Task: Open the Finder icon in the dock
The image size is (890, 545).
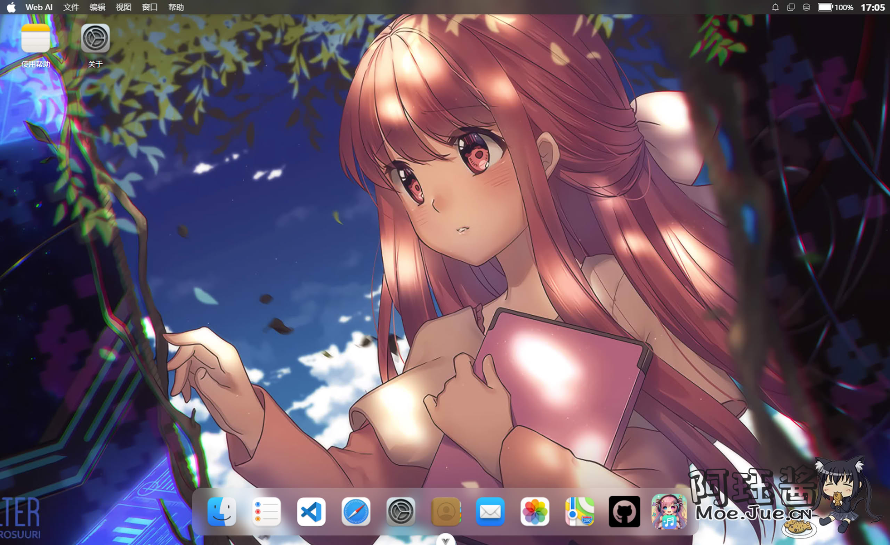Action: pos(222,511)
